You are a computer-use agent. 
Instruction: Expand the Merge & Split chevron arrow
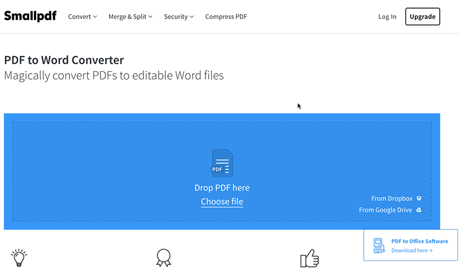(x=150, y=17)
